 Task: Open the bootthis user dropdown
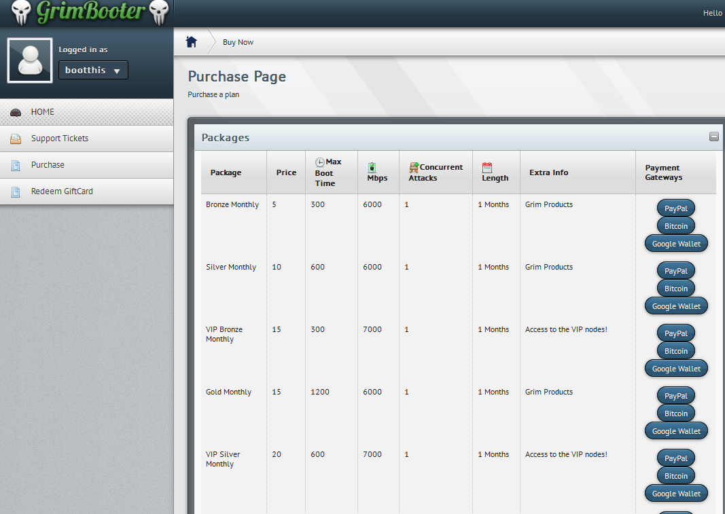click(93, 70)
